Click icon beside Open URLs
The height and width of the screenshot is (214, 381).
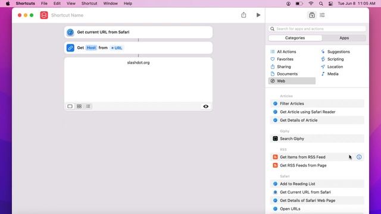click(x=275, y=209)
